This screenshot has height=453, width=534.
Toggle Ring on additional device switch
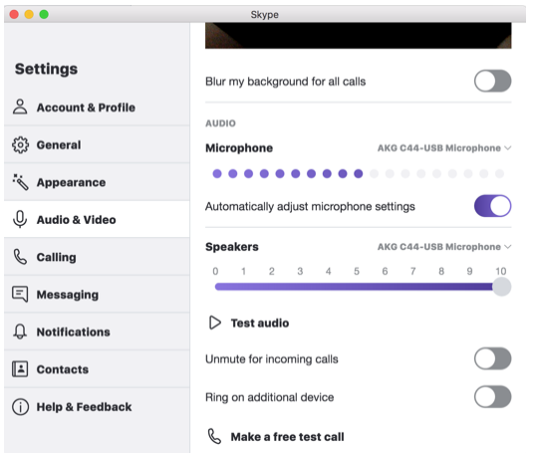492,396
